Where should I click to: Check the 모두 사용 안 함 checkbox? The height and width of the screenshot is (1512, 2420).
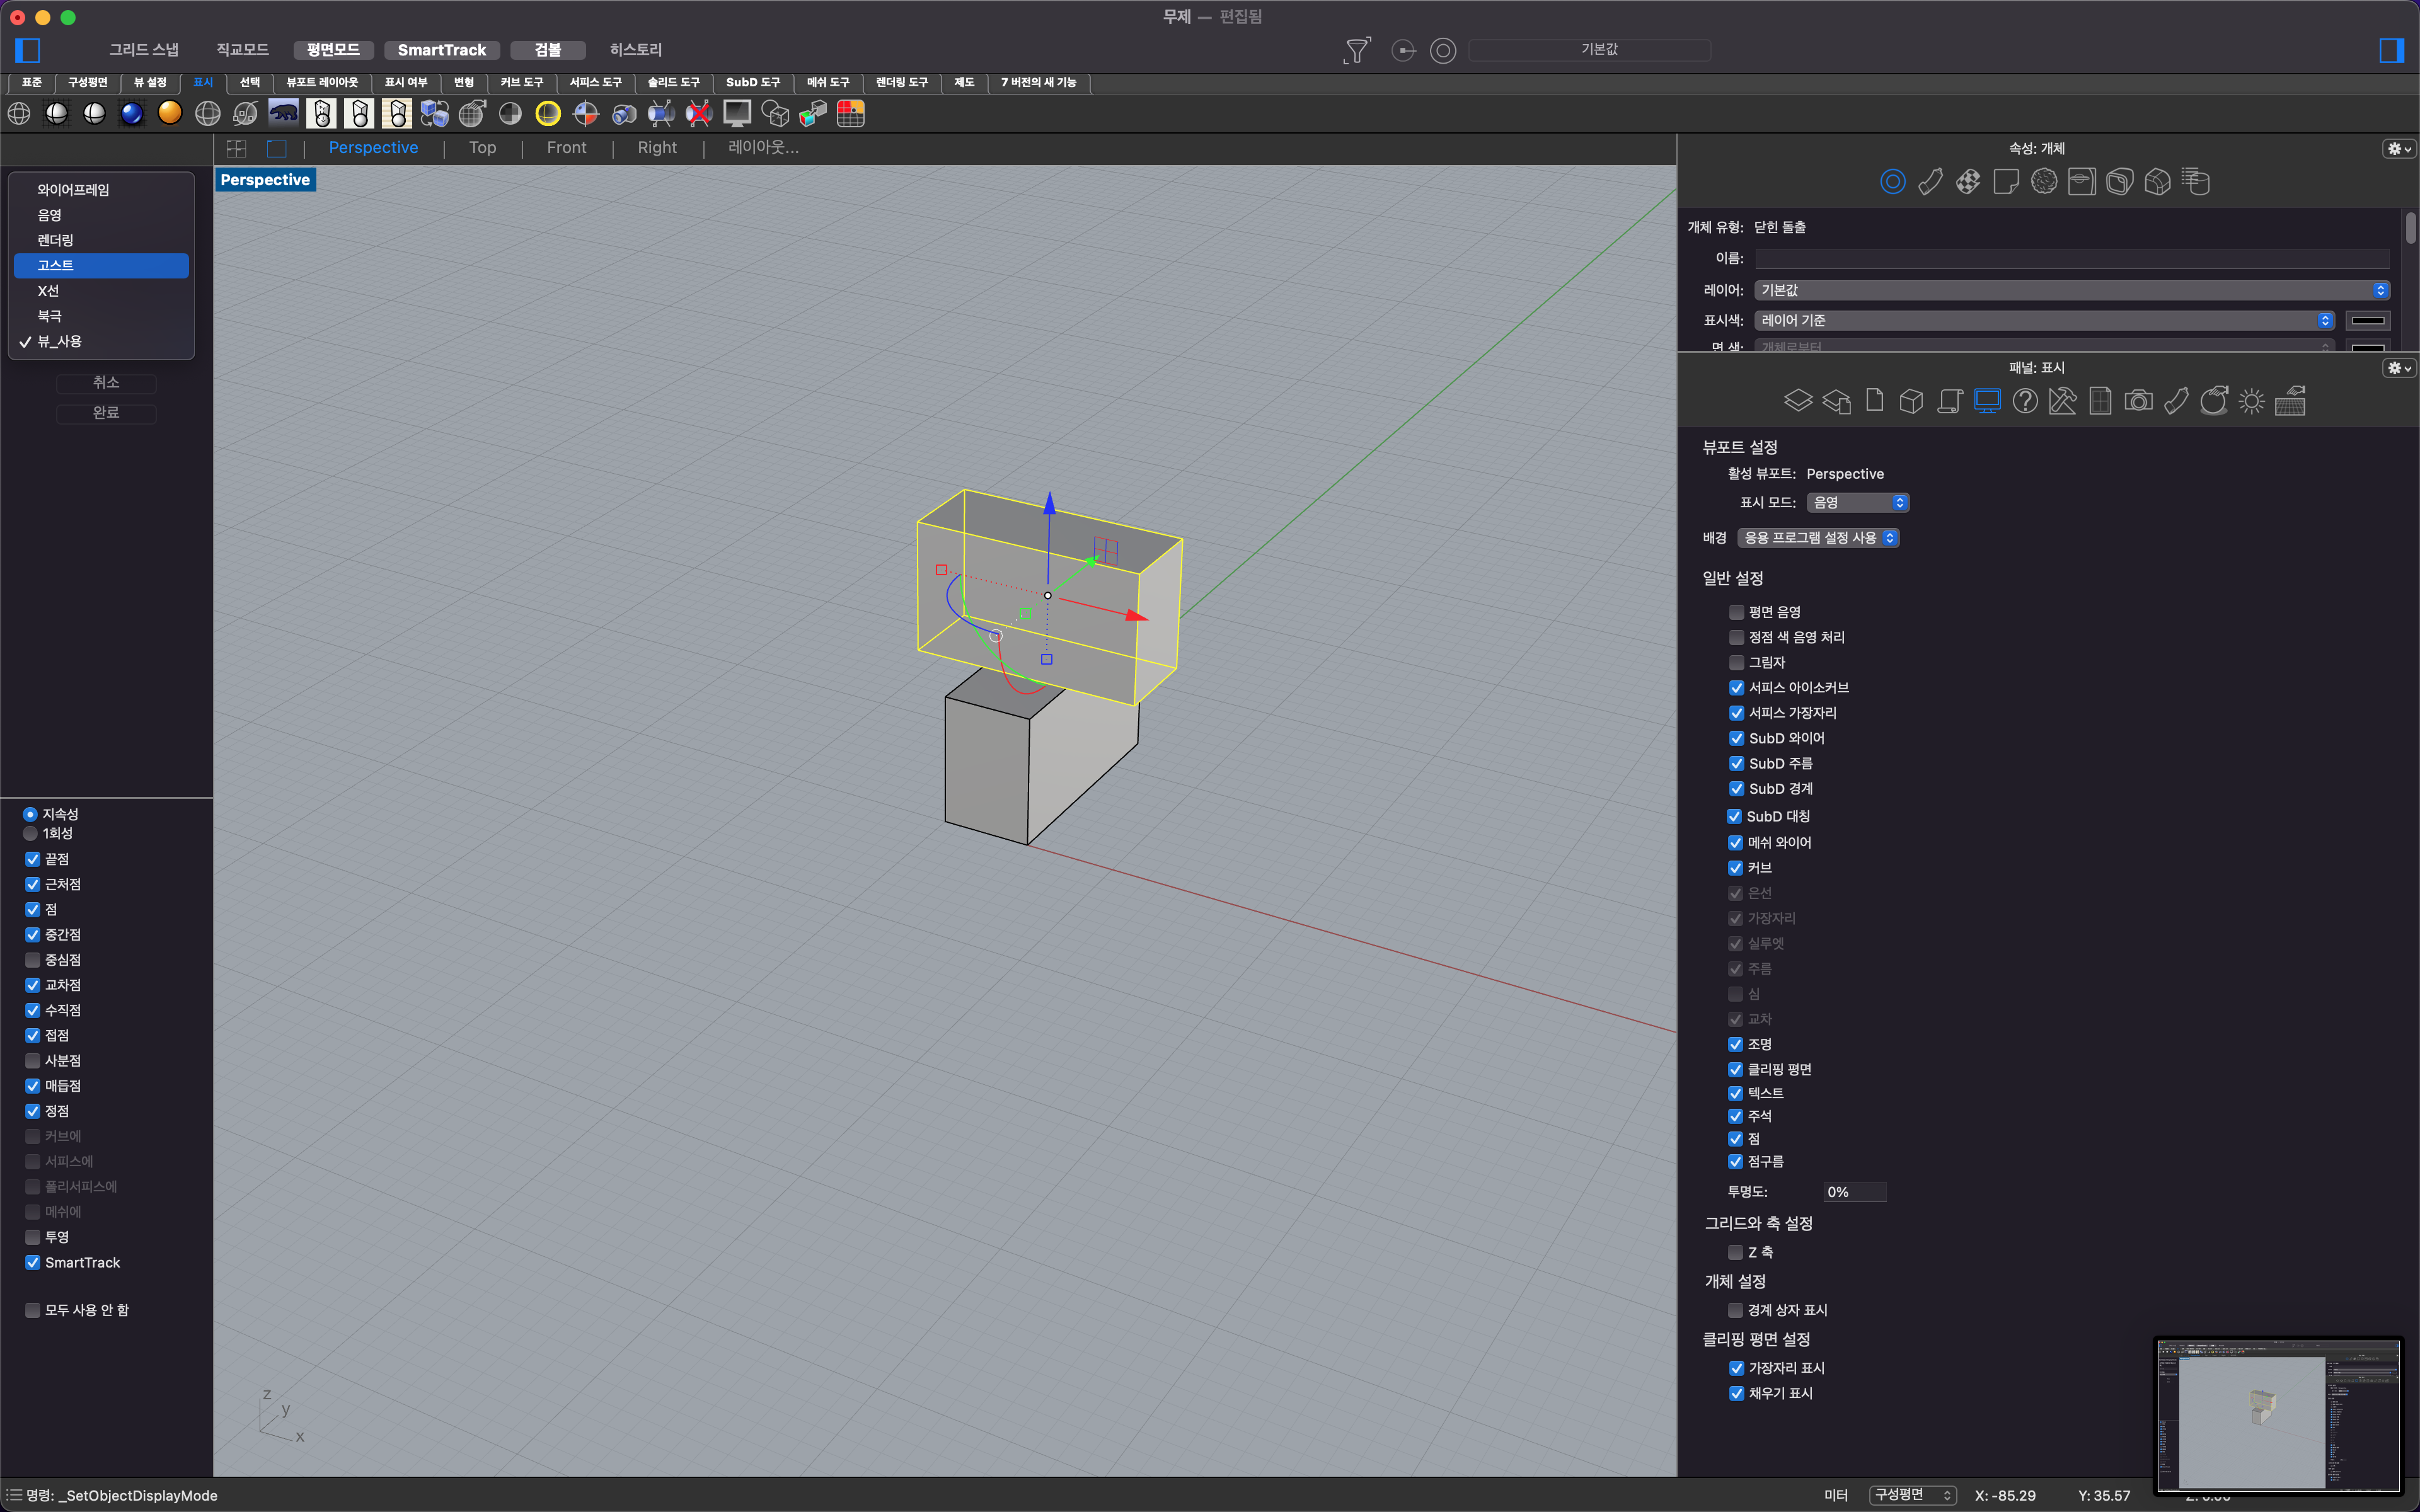(x=33, y=1310)
